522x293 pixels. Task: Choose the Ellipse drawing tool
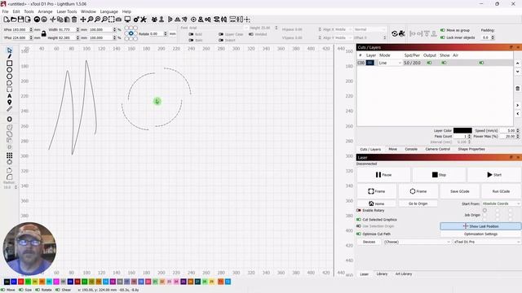[x=9, y=70]
